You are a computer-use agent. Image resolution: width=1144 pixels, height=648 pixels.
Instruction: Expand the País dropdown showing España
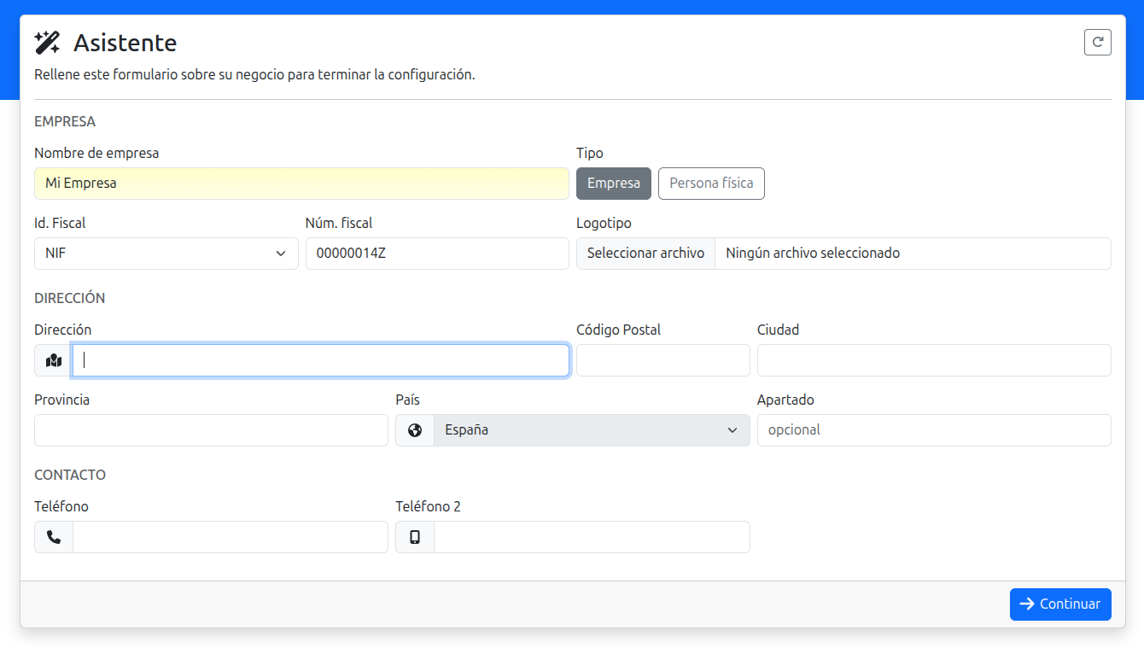(x=591, y=430)
